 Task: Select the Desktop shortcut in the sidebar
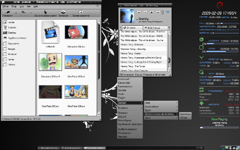(x=10, y=33)
